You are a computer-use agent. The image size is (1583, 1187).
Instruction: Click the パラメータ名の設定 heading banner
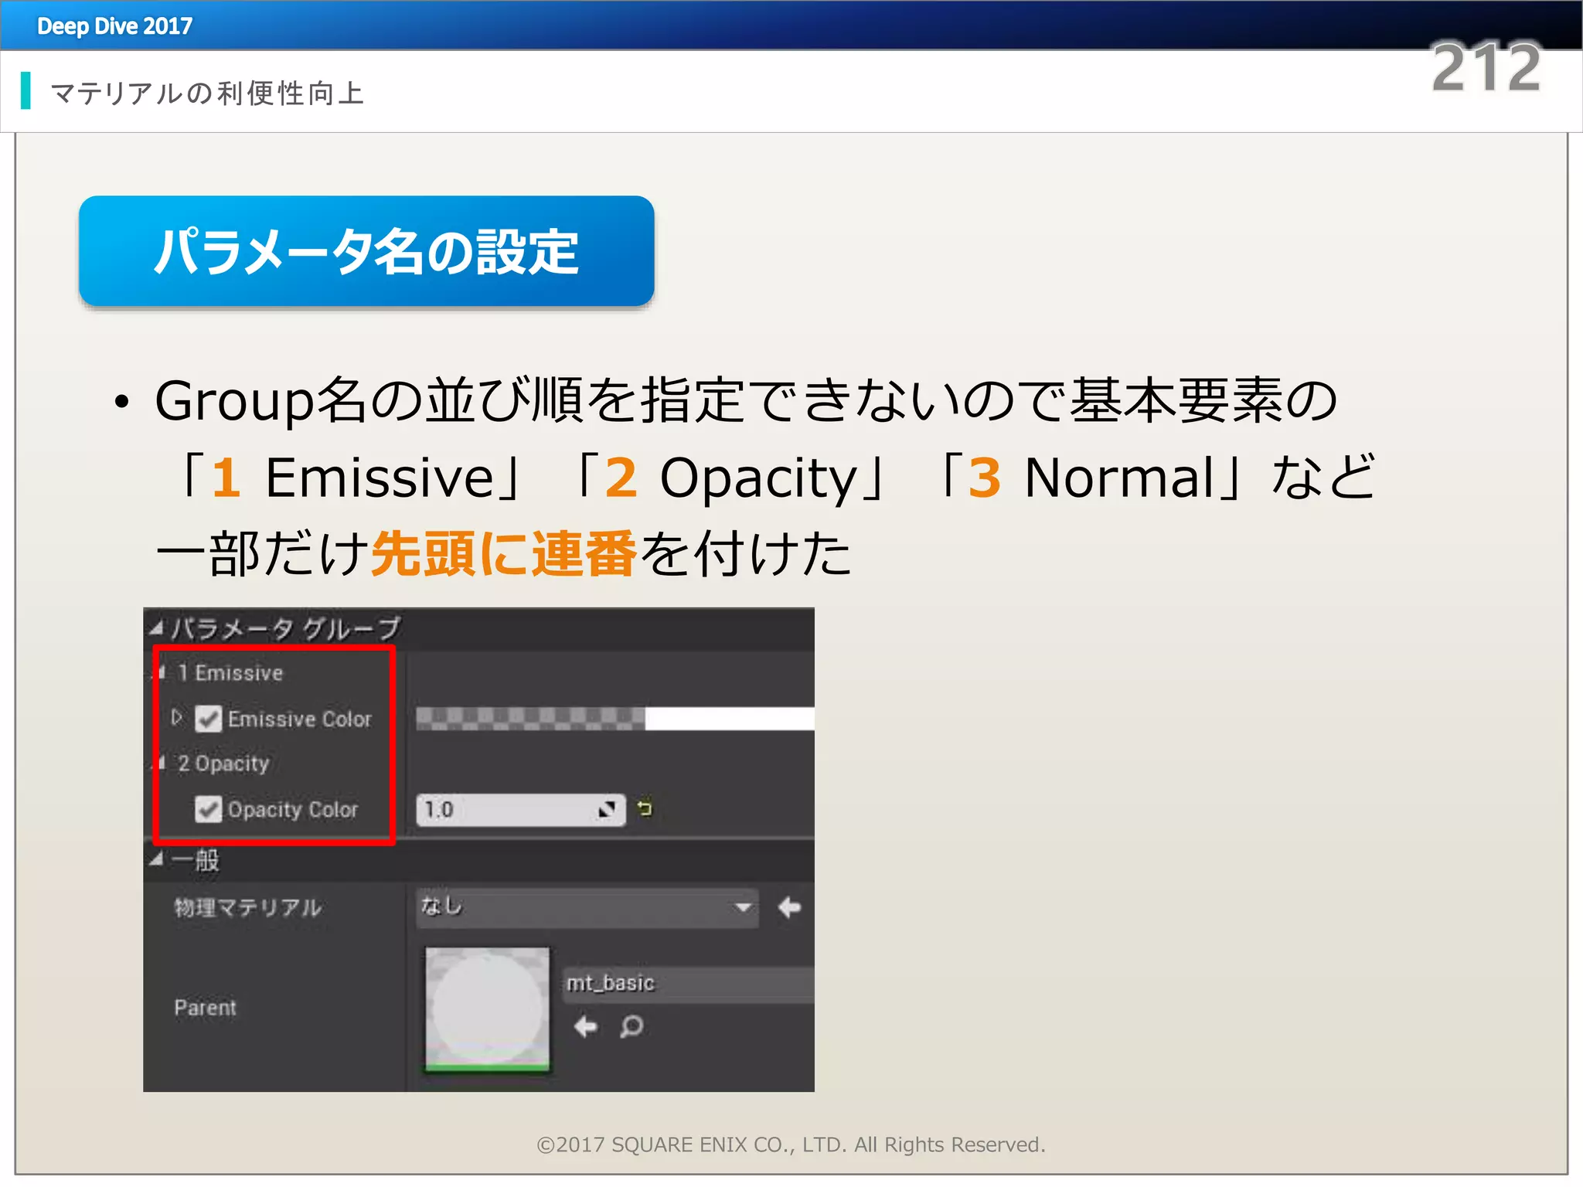366,251
